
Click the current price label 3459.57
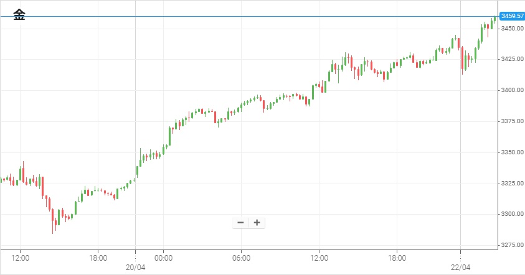pos(512,16)
